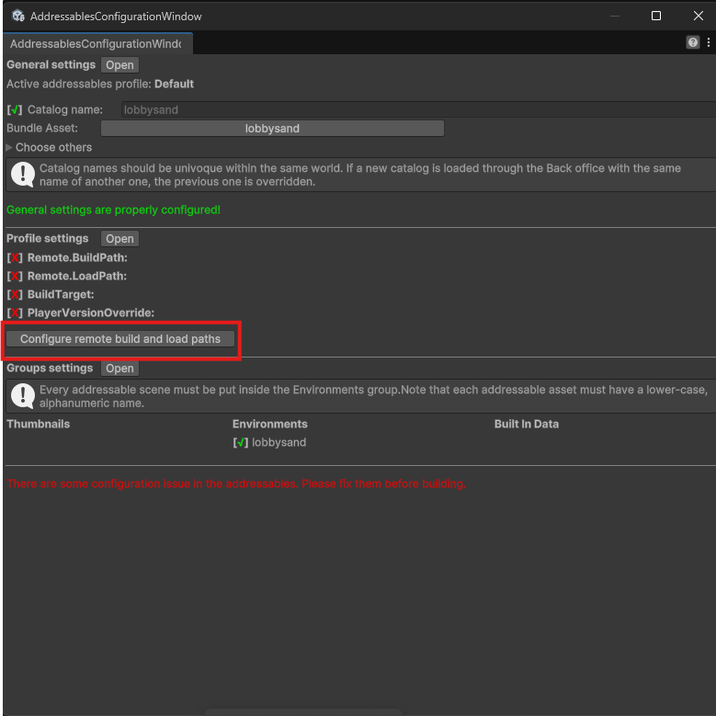Viewport: 716px width, 716px height.
Task: Click the red X status beside Remote.LoadPath
Action: pyautogui.click(x=15, y=277)
